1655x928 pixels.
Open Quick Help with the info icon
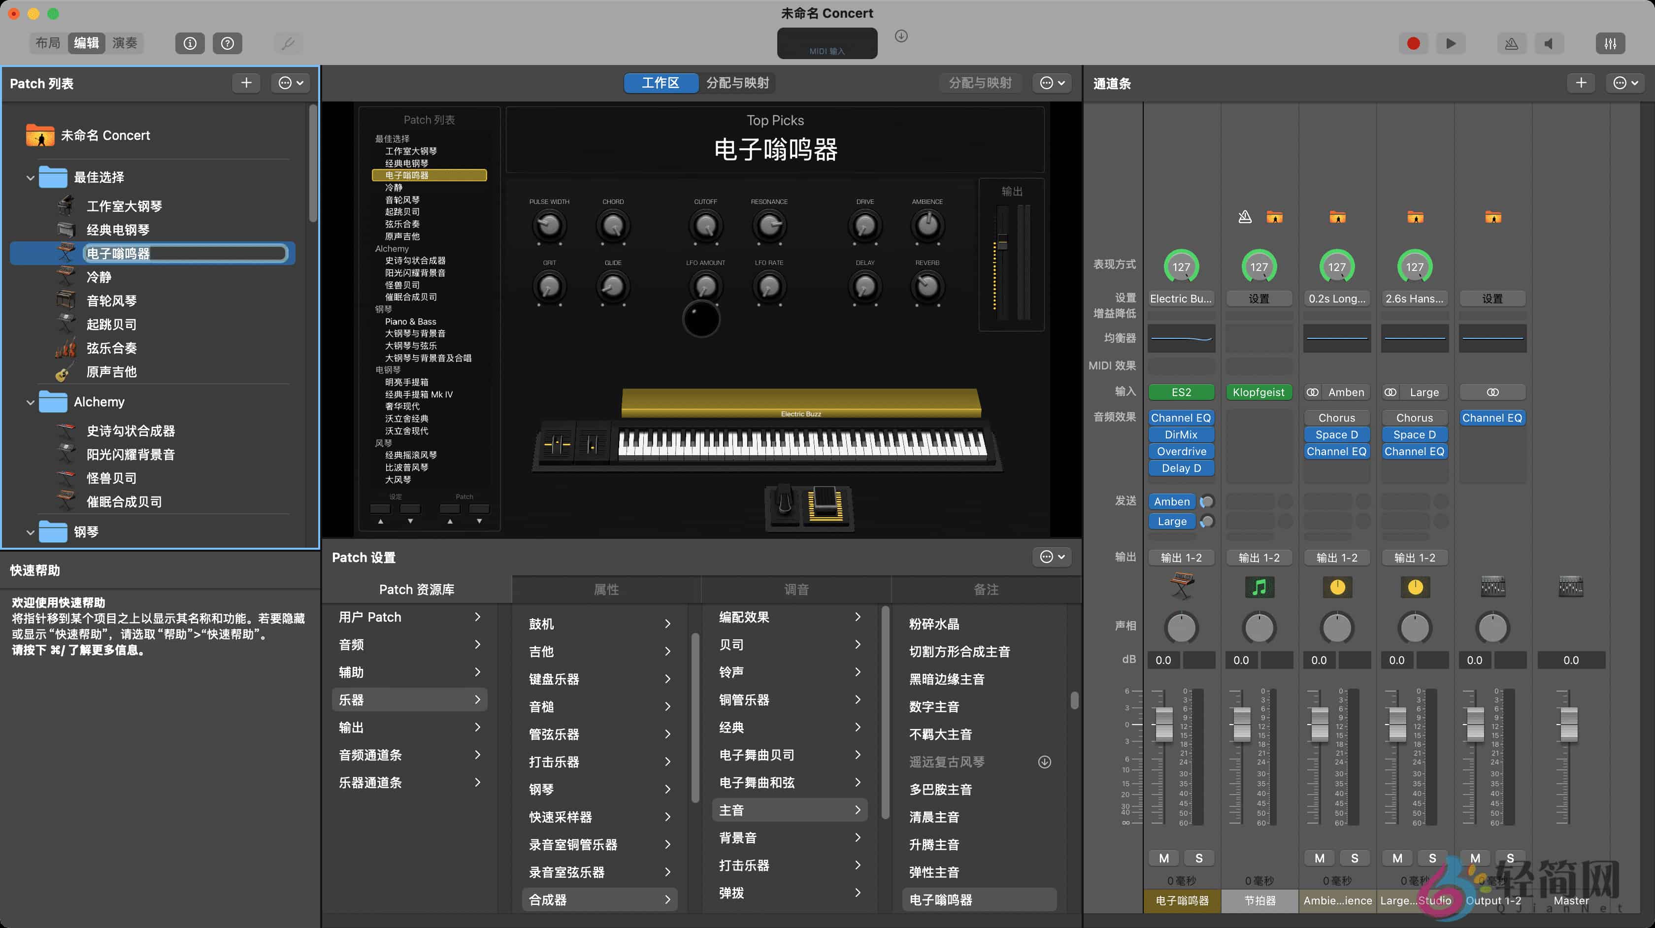click(x=190, y=43)
